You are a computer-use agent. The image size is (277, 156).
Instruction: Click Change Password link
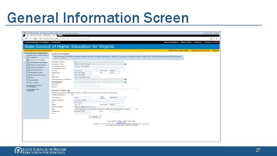(200, 50)
